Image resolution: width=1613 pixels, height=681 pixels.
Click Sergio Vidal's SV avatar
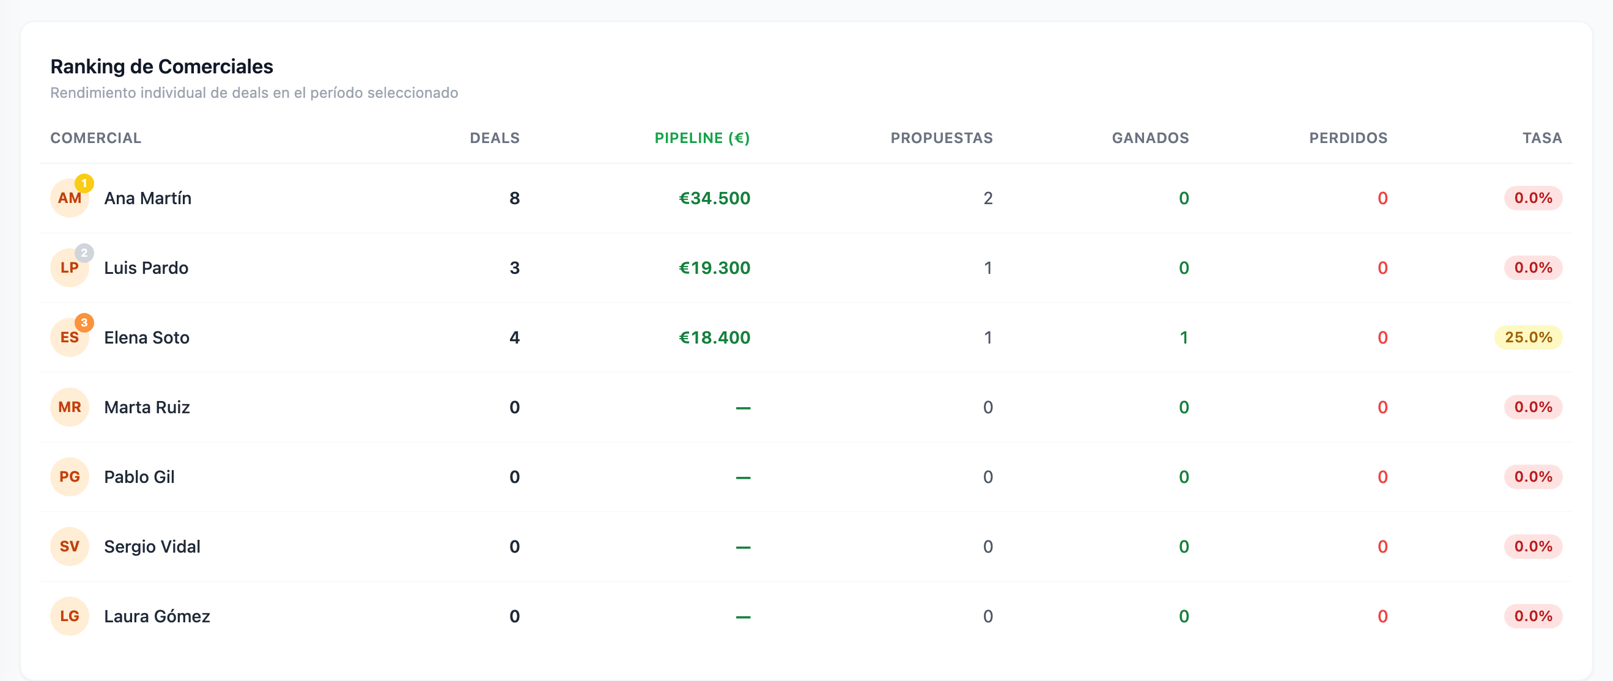pos(70,547)
